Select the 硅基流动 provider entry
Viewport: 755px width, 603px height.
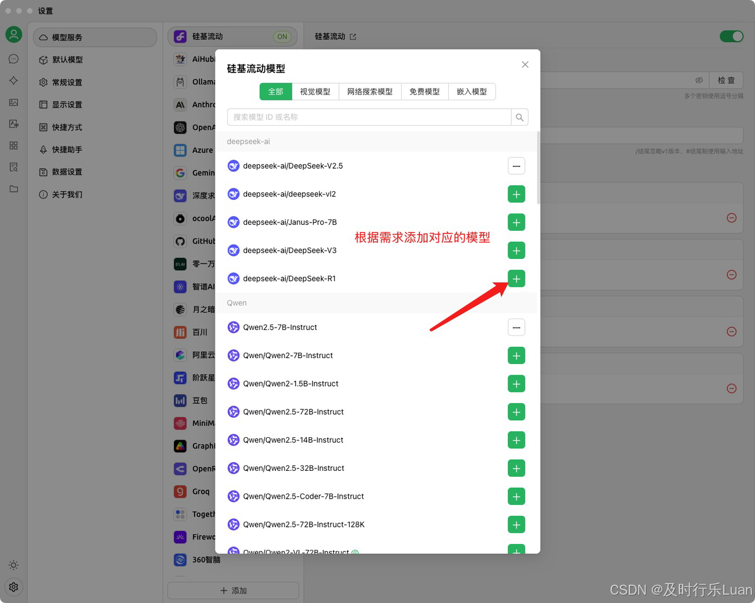point(232,37)
